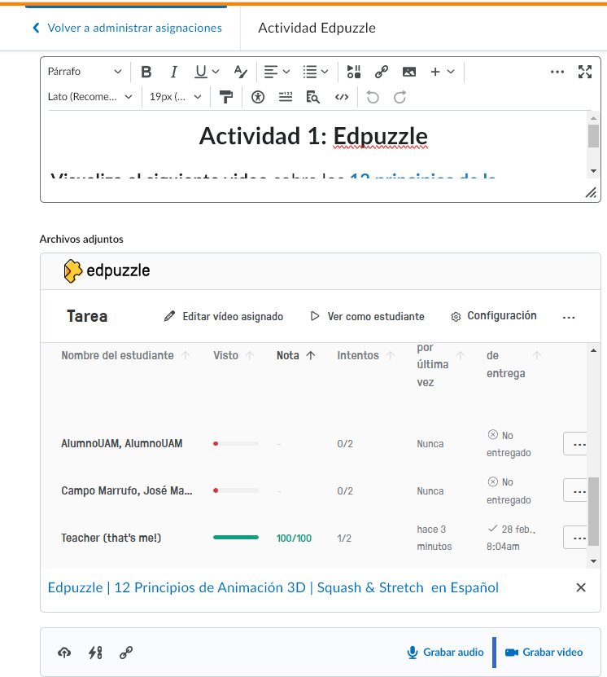607x677 pixels.
Task: Go back via Volver a administrar asignaciones
Action: click(x=126, y=28)
